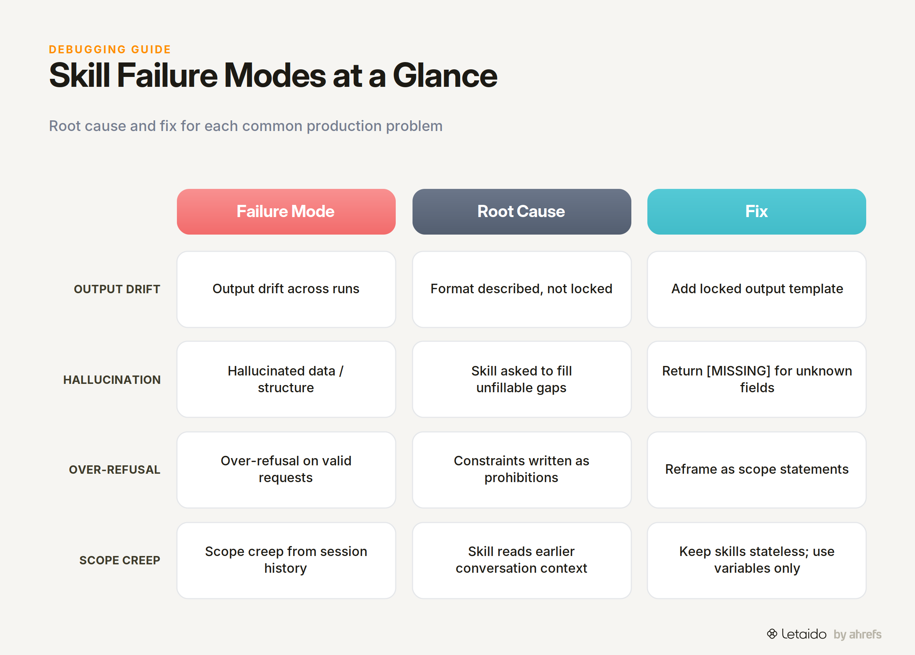Click the Failure Mode column header
The image size is (915, 655).
(286, 212)
